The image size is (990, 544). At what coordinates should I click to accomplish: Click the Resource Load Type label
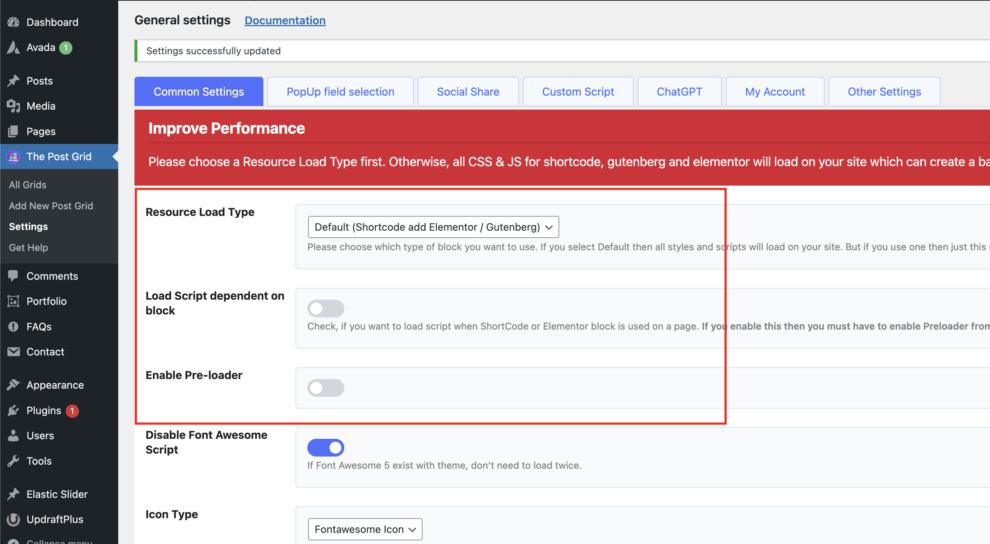tap(200, 212)
